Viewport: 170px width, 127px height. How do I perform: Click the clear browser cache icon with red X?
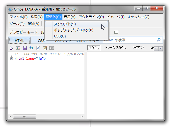tap(18, 48)
